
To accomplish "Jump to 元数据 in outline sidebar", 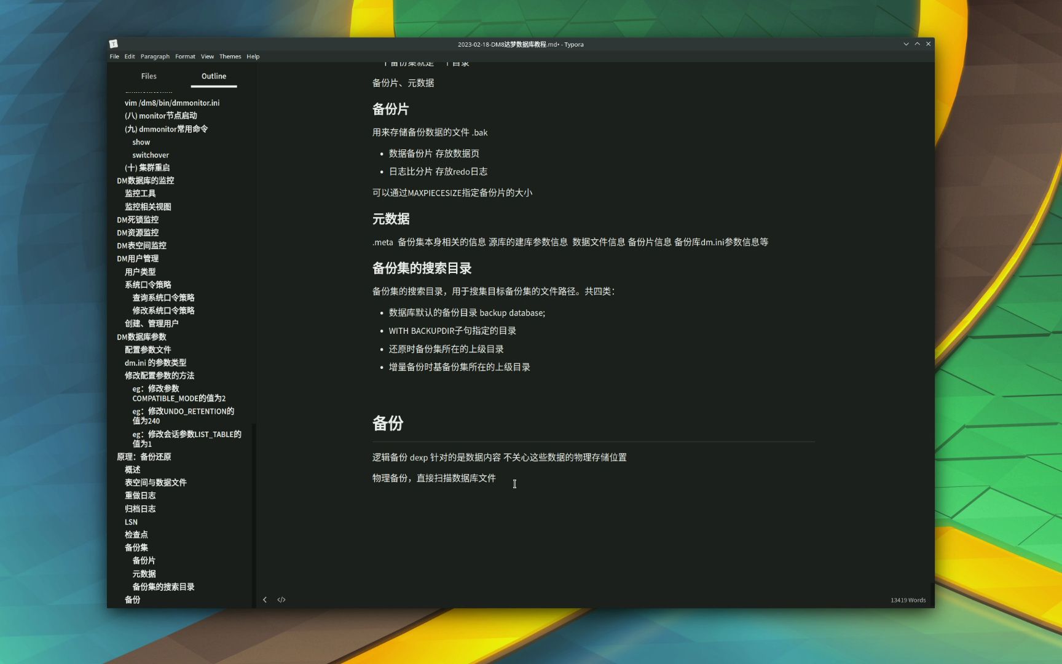I will [144, 574].
